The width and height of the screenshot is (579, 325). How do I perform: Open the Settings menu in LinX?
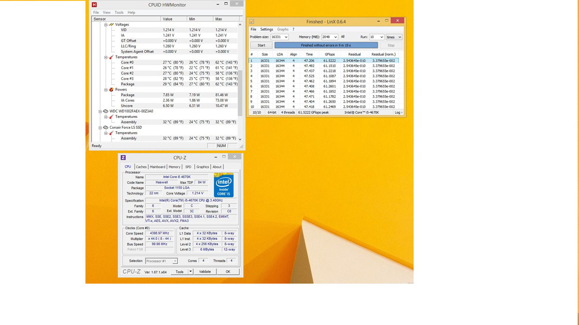[267, 29]
